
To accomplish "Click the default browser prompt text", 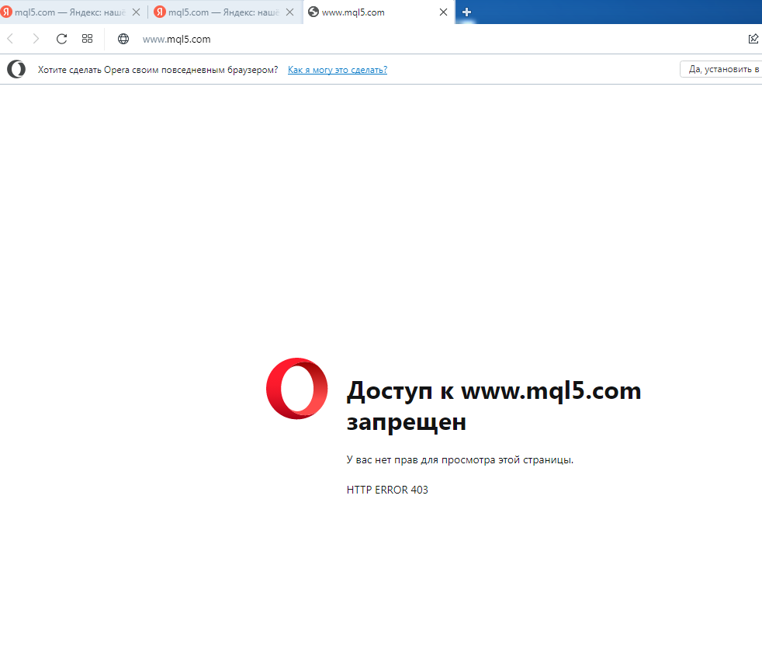I will click(x=158, y=70).
